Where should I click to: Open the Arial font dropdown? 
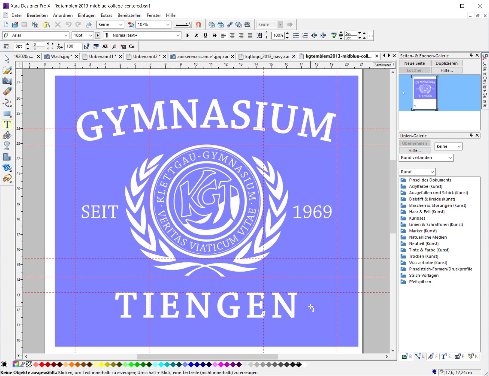click(x=66, y=35)
